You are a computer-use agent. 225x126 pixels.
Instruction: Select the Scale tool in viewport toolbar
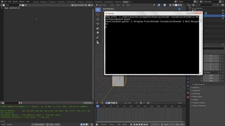click(98, 28)
